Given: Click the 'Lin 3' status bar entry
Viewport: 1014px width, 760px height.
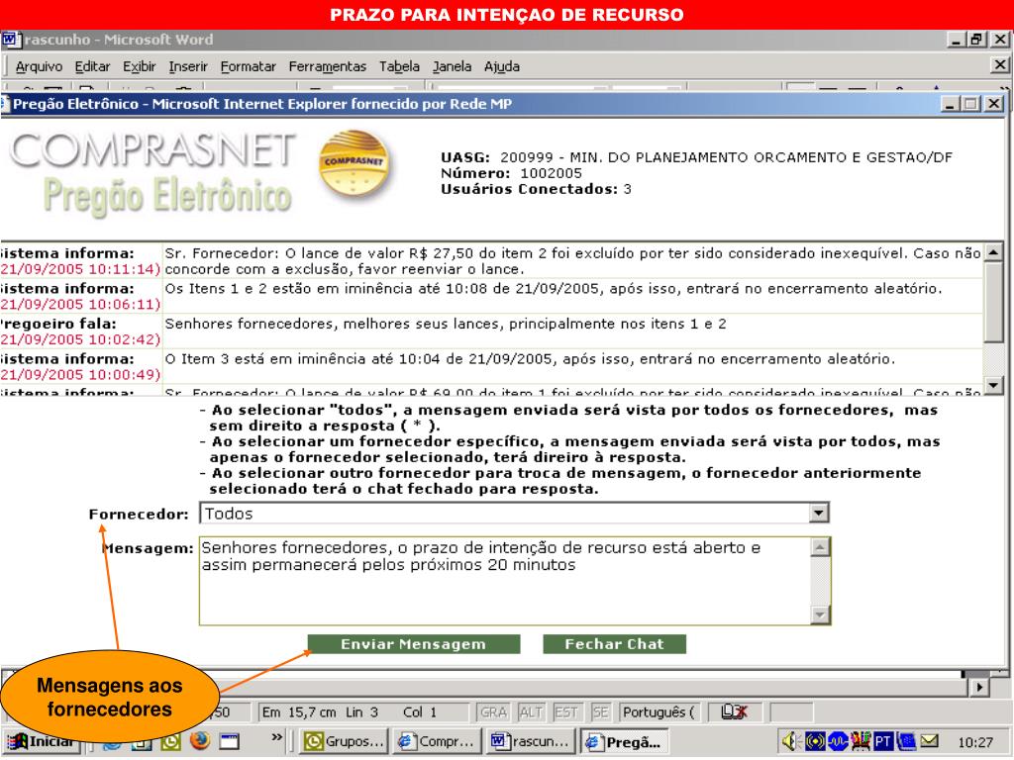Looking at the screenshot, I should click(x=361, y=712).
